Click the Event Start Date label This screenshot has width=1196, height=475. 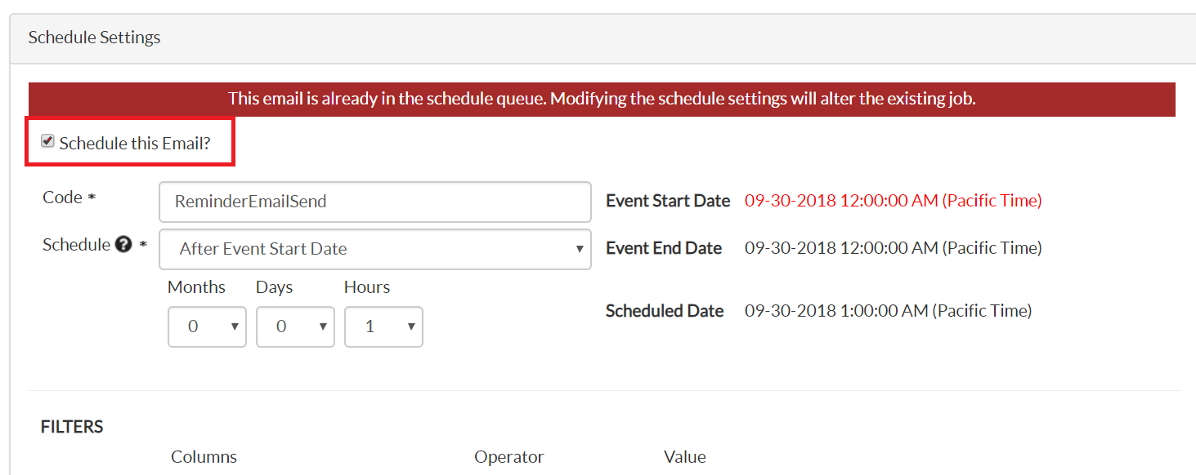pos(667,201)
